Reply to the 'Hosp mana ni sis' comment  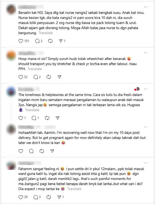(x=36, y=77)
